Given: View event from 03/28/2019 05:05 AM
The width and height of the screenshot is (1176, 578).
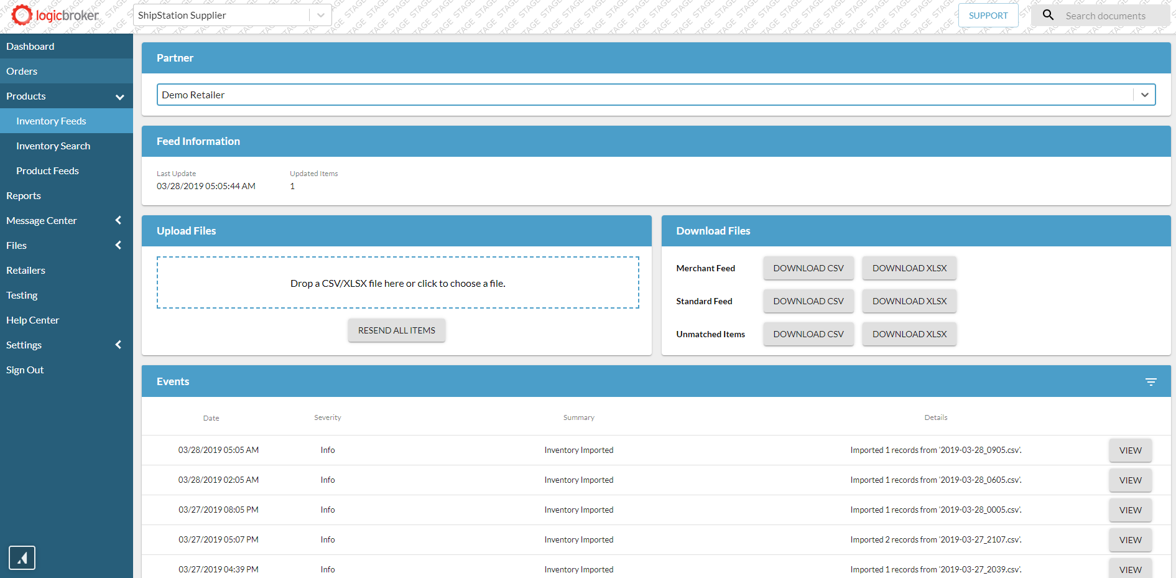Looking at the screenshot, I should tap(1130, 450).
